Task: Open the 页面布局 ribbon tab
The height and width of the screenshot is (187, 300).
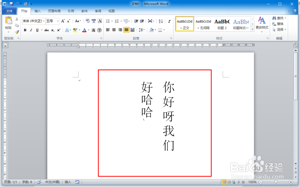Action: point(54,11)
